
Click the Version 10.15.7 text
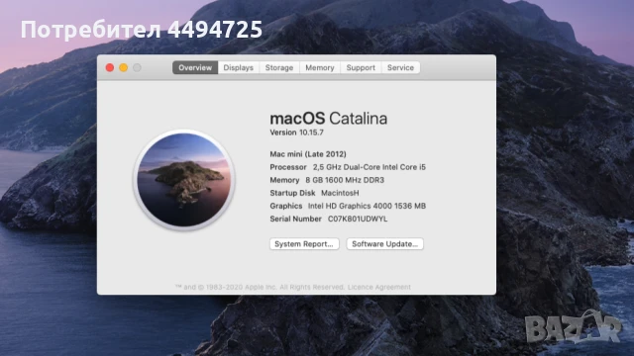coord(296,133)
